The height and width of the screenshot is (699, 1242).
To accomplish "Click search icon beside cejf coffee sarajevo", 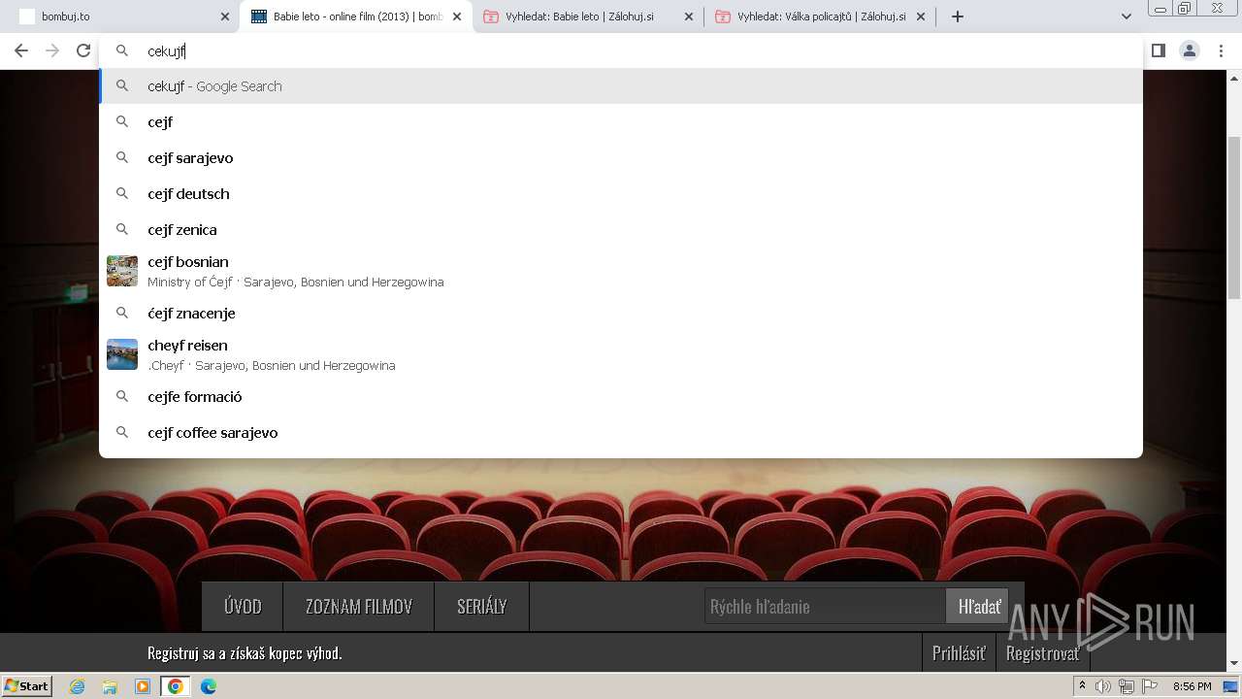I will click(x=122, y=432).
